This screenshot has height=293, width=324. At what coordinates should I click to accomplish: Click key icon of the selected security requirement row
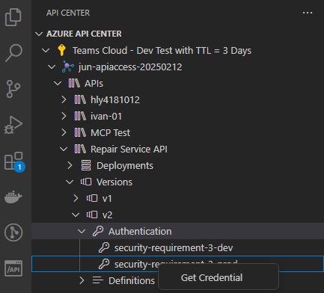pos(104,264)
